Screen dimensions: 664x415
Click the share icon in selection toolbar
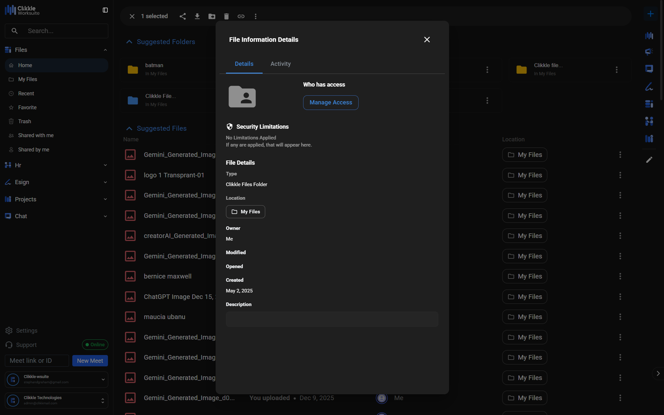coord(183,16)
